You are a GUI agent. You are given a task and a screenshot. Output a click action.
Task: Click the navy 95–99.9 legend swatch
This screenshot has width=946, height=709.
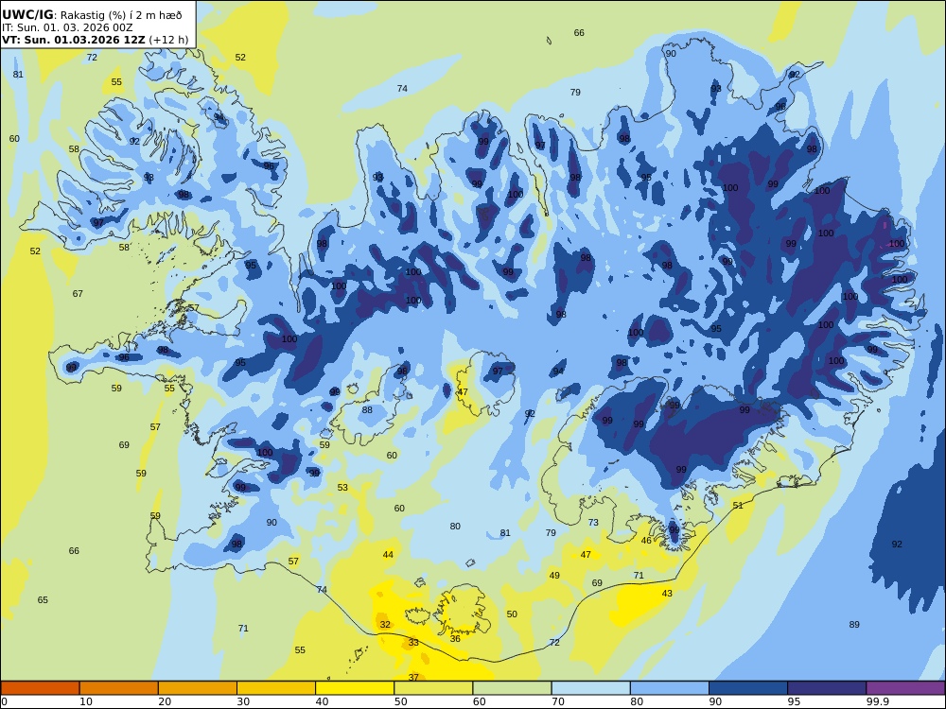click(x=827, y=688)
